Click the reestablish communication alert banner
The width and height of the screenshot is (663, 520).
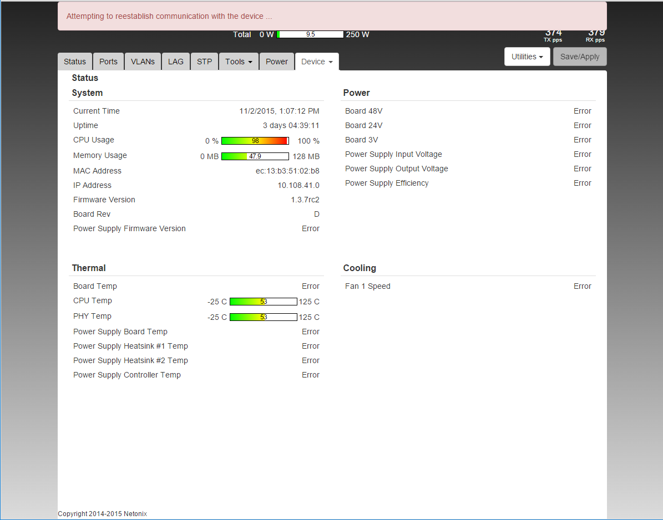pyautogui.click(x=332, y=16)
